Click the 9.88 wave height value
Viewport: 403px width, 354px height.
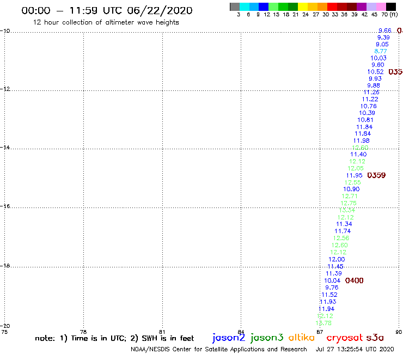tap(374, 86)
